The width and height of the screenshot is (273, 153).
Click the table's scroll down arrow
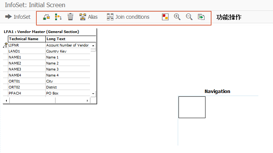point(93,94)
